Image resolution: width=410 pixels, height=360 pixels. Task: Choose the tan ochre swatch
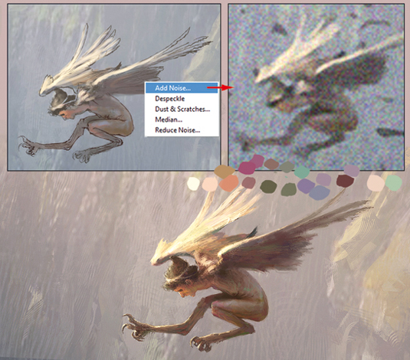click(225, 171)
